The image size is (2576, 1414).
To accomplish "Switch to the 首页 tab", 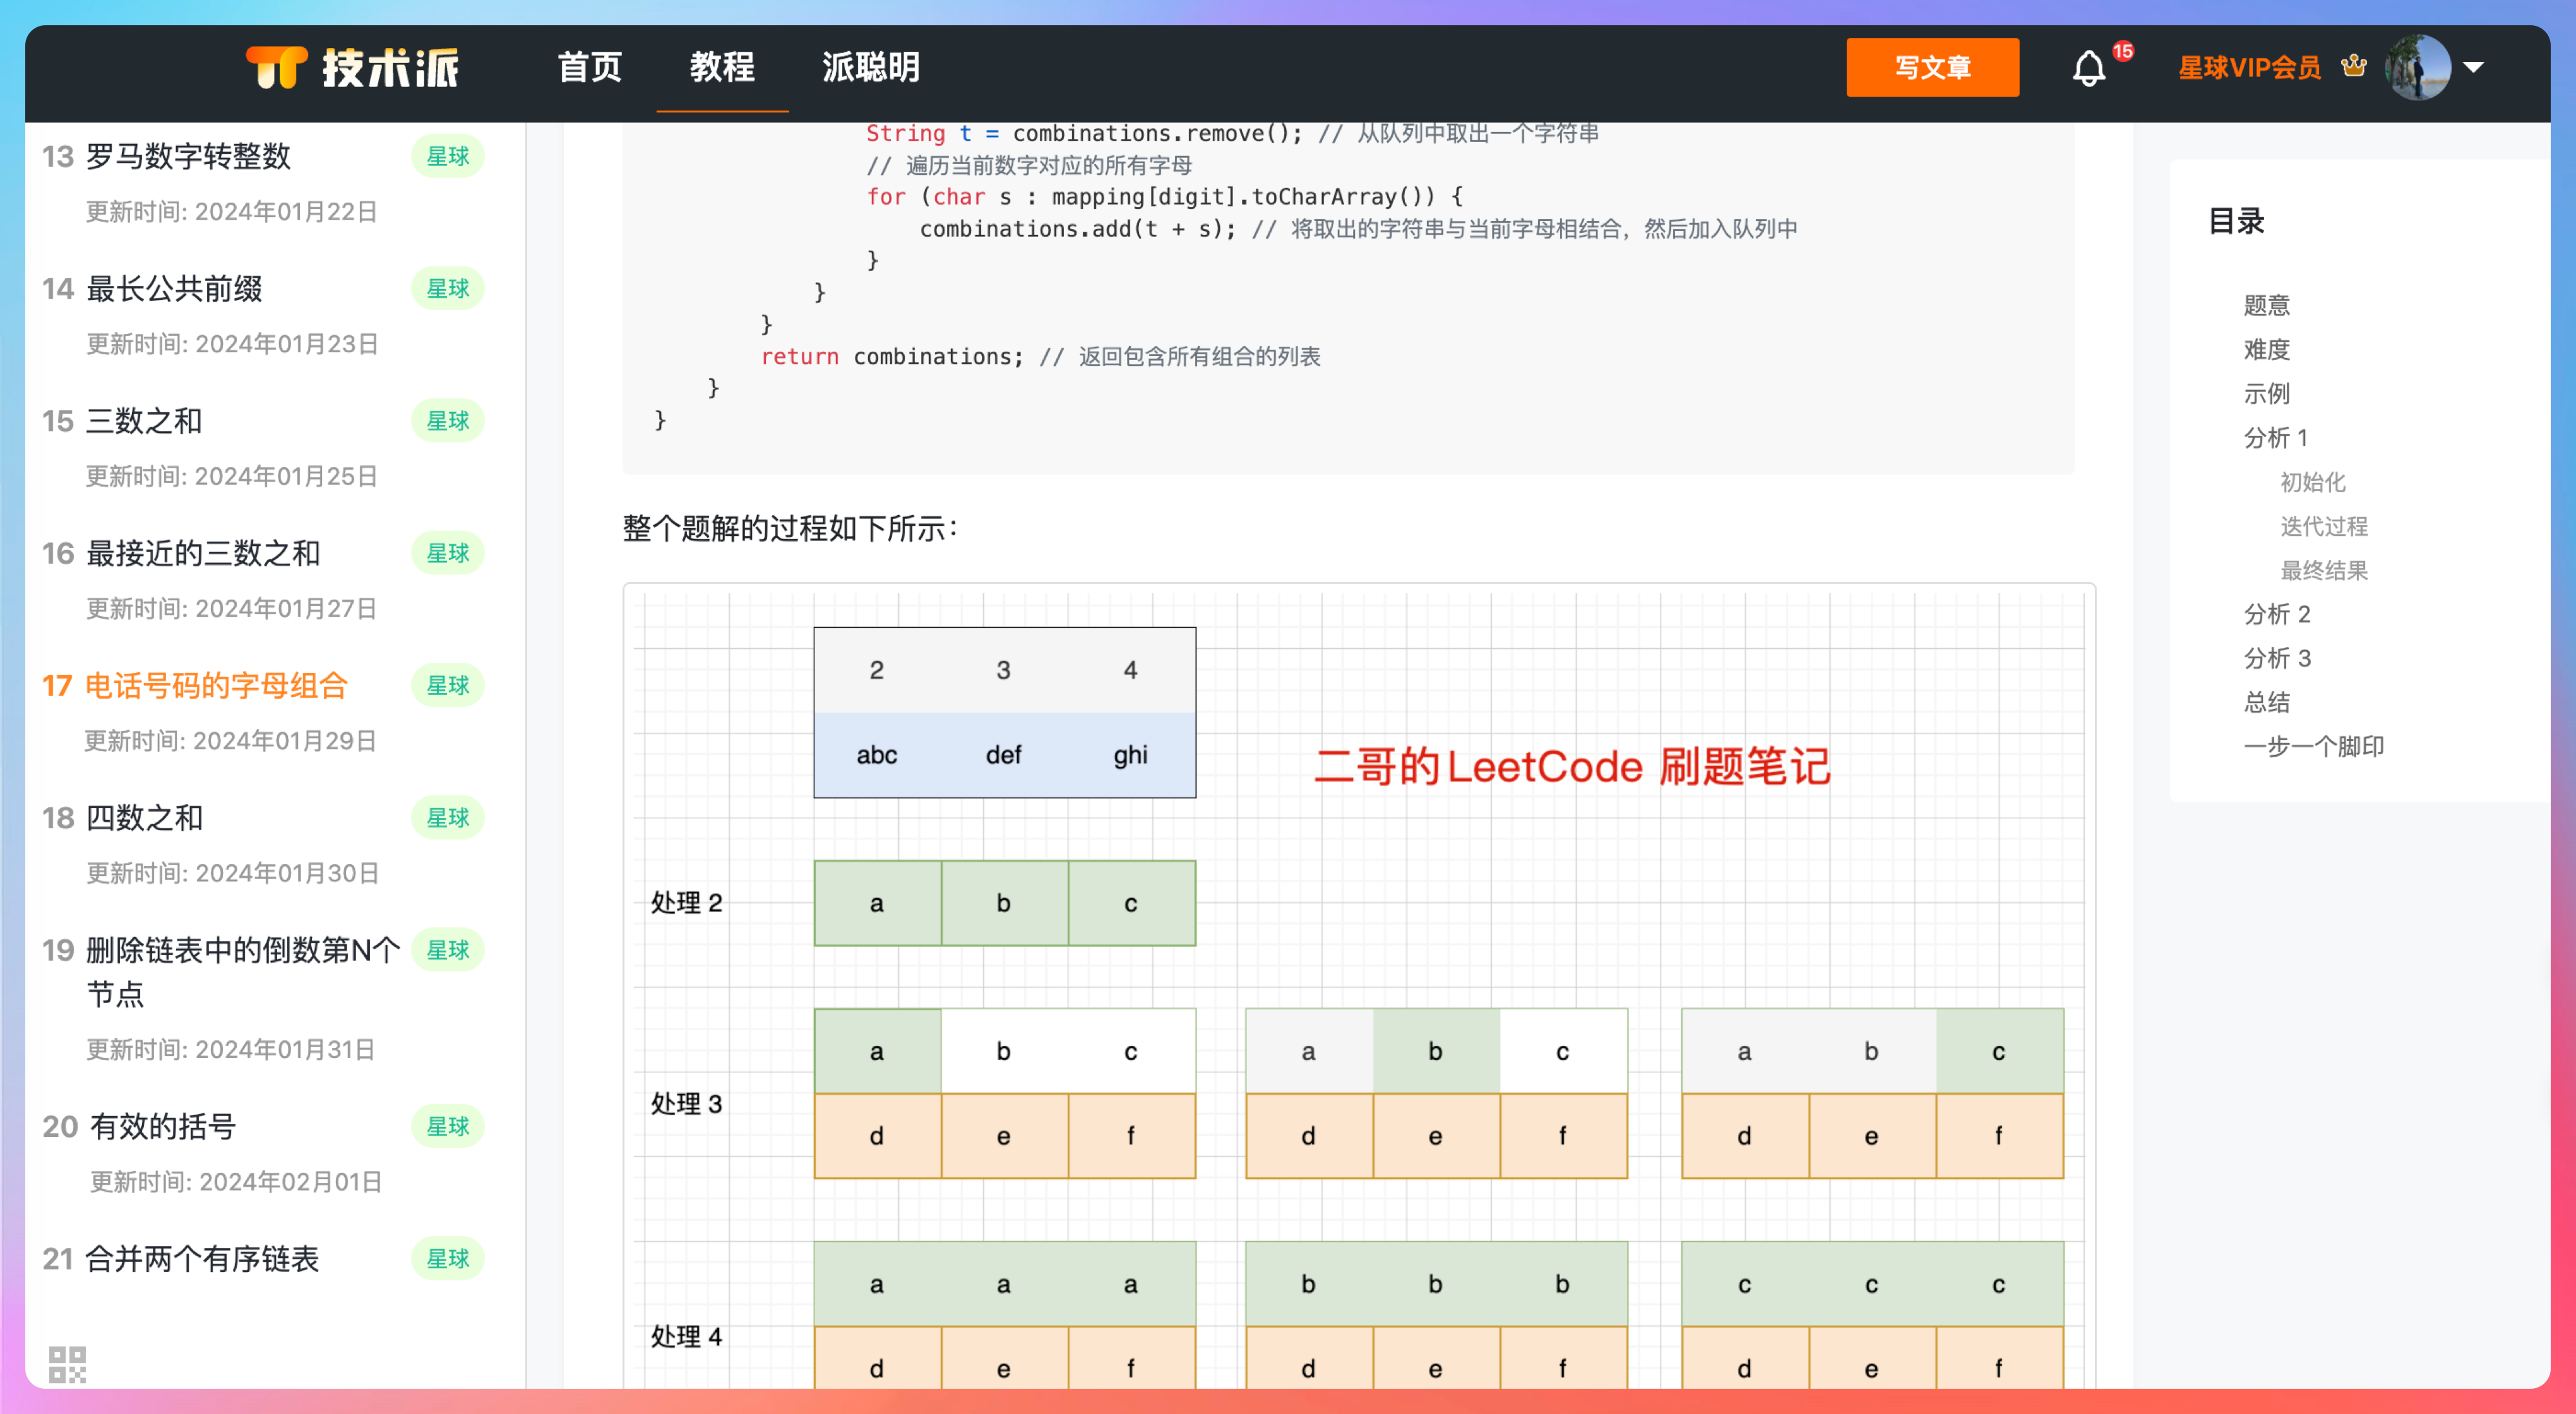I will [590, 68].
